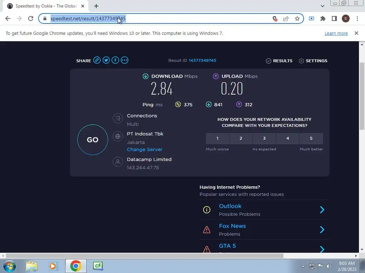Open tab search dropdown arrow
This screenshot has height=273, width=365.
tap(322, 6)
